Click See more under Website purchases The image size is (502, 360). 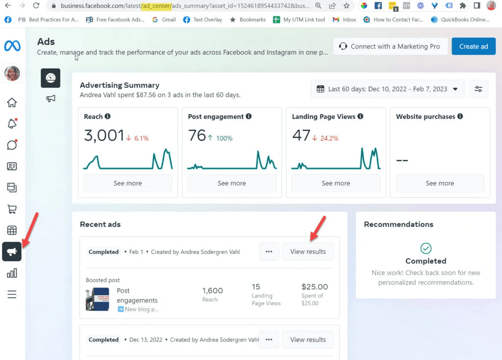tap(440, 183)
